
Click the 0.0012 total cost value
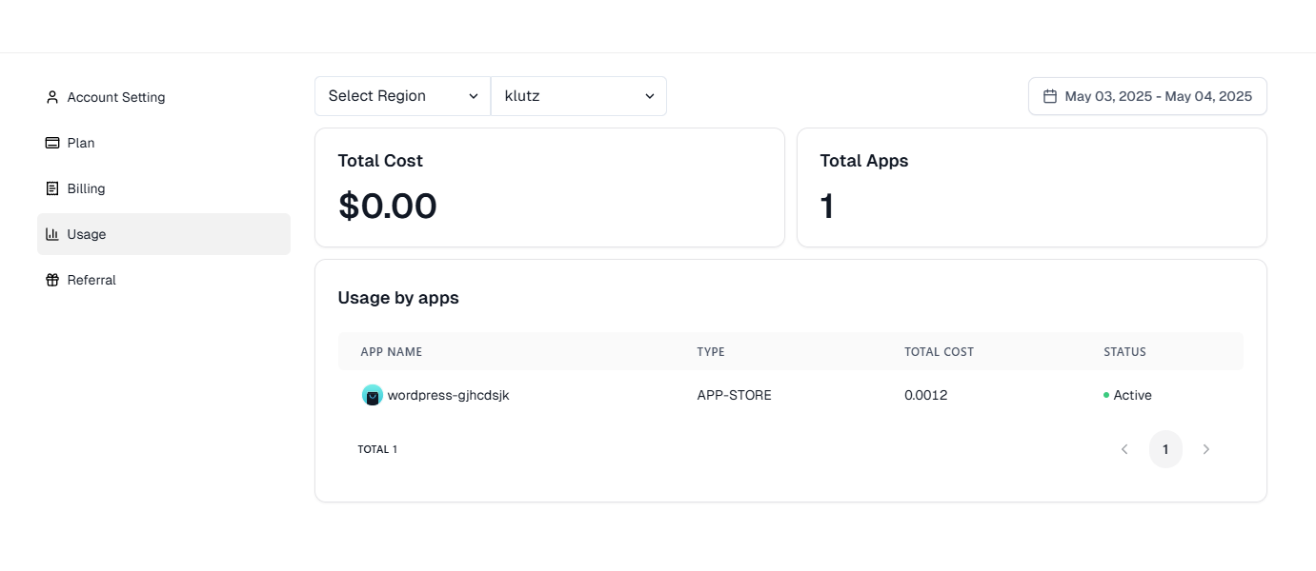click(926, 395)
